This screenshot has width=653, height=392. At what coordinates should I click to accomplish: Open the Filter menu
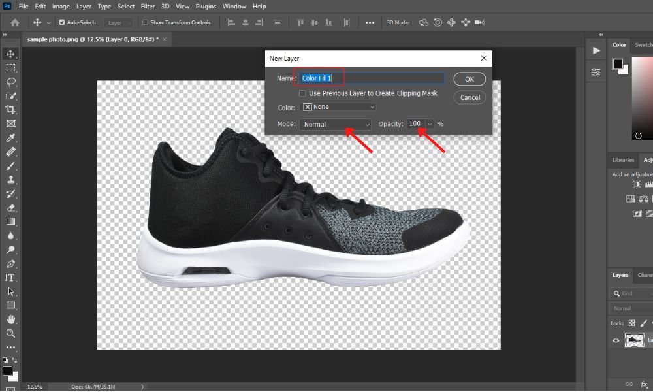click(148, 7)
